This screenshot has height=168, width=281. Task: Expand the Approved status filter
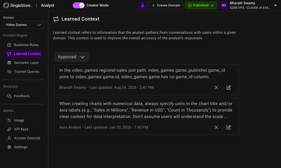(x=71, y=57)
